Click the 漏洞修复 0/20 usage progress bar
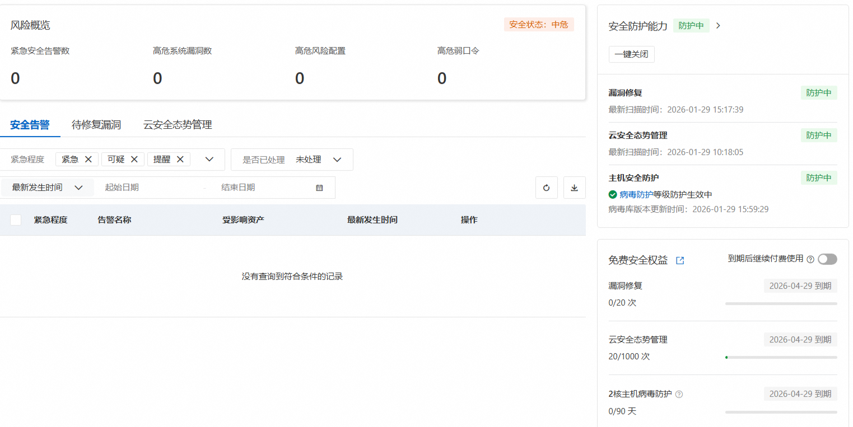Image resolution: width=853 pixels, height=427 pixels. [781, 303]
